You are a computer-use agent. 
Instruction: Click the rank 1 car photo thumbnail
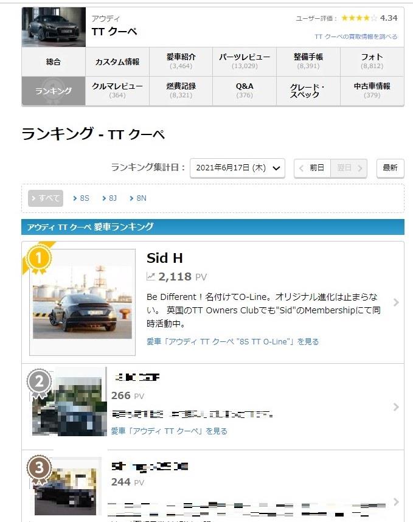[x=82, y=302]
